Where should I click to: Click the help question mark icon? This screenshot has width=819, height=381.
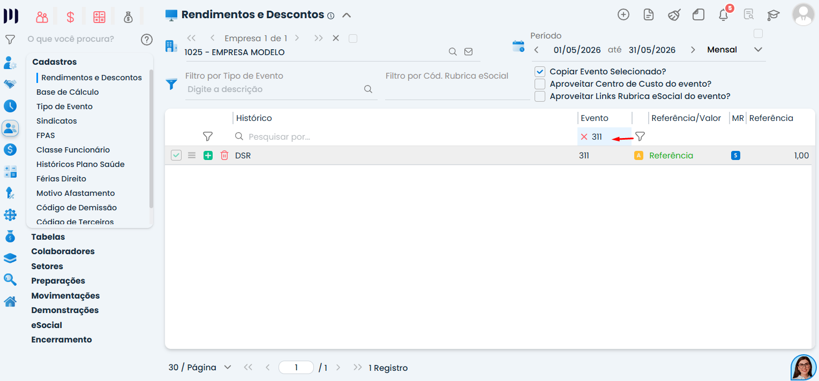[x=147, y=39]
